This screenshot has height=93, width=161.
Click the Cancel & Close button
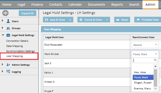pyautogui.click(x=94, y=20)
